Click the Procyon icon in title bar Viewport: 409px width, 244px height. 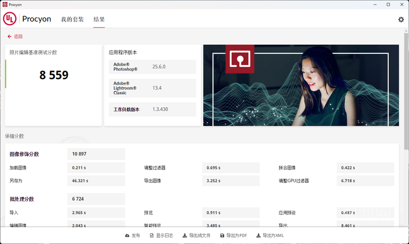[5, 4]
